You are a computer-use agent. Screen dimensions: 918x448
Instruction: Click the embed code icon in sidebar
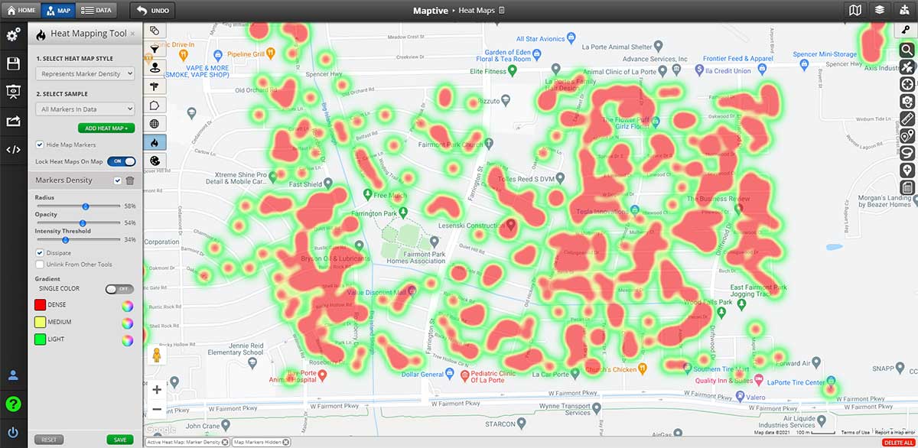click(x=13, y=150)
